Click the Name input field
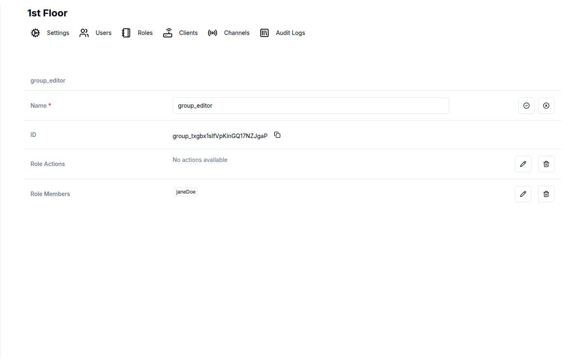 click(x=311, y=106)
